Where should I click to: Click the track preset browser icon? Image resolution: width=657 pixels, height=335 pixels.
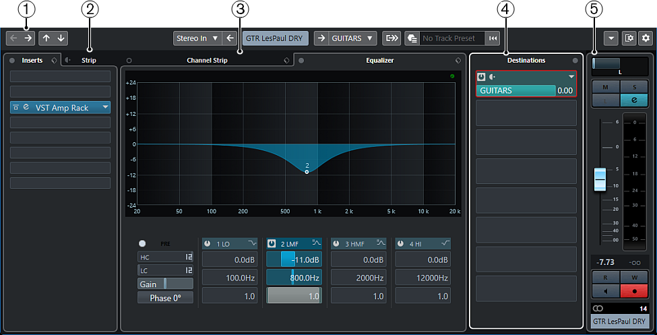pos(412,38)
